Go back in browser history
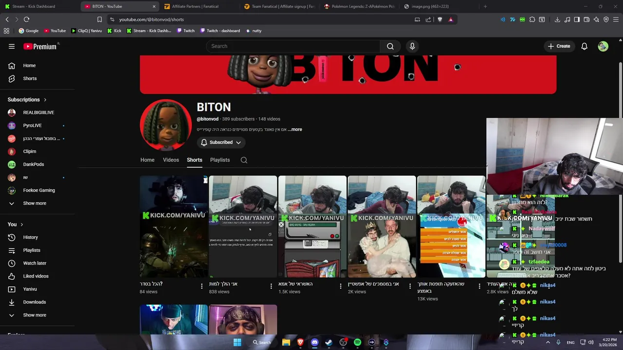Image resolution: width=623 pixels, height=350 pixels. tap(7, 19)
